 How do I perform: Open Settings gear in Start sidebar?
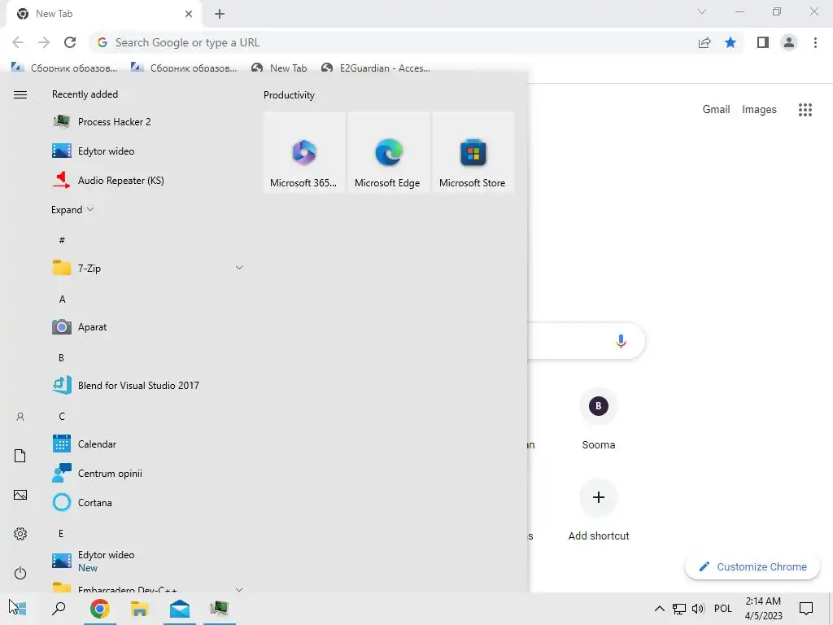(20, 534)
